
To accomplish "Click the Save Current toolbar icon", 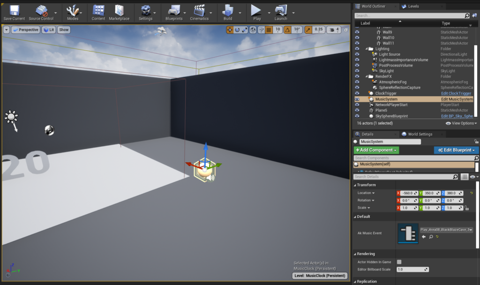I will coord(14,13).
